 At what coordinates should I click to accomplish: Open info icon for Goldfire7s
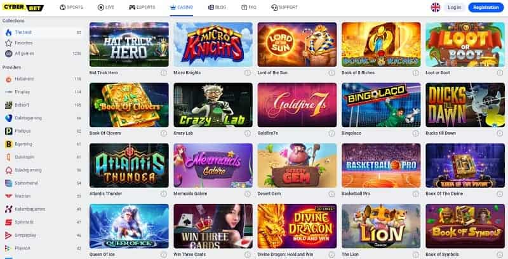click(x=331, y=133)
